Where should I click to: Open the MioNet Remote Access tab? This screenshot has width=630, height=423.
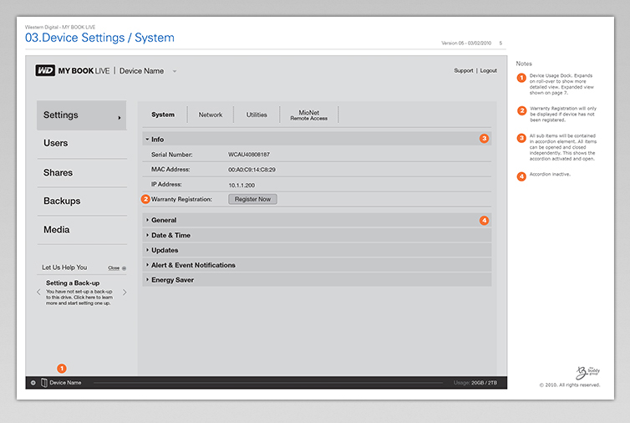coord(308,115)
